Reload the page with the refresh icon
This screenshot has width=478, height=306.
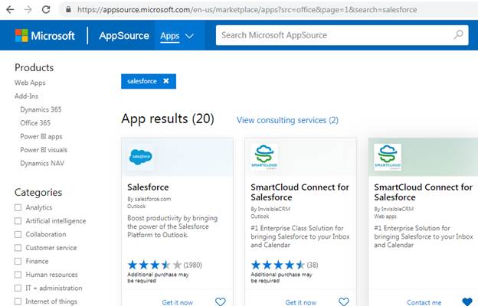point(46,10)
